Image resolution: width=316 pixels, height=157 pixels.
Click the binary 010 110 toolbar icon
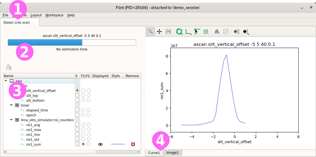tap(225, 31)
